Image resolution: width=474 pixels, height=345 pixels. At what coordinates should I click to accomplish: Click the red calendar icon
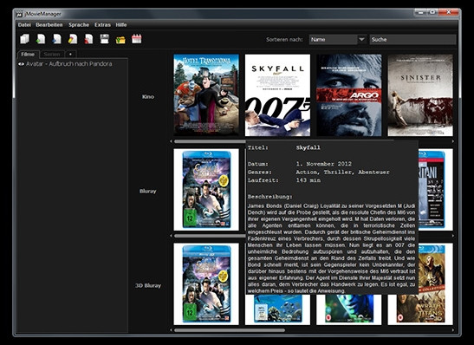click(137, 39)
